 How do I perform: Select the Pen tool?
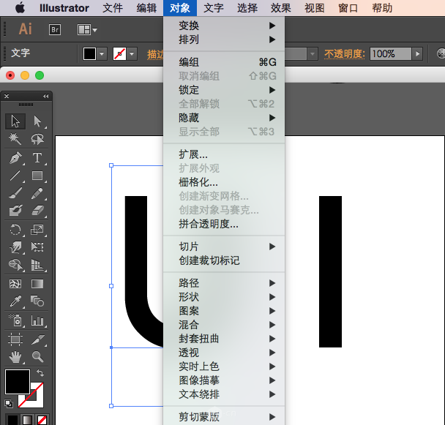click(x=15, y=158)
